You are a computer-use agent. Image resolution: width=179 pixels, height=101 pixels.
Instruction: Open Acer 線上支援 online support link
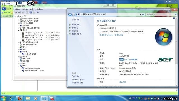(123, 82)
